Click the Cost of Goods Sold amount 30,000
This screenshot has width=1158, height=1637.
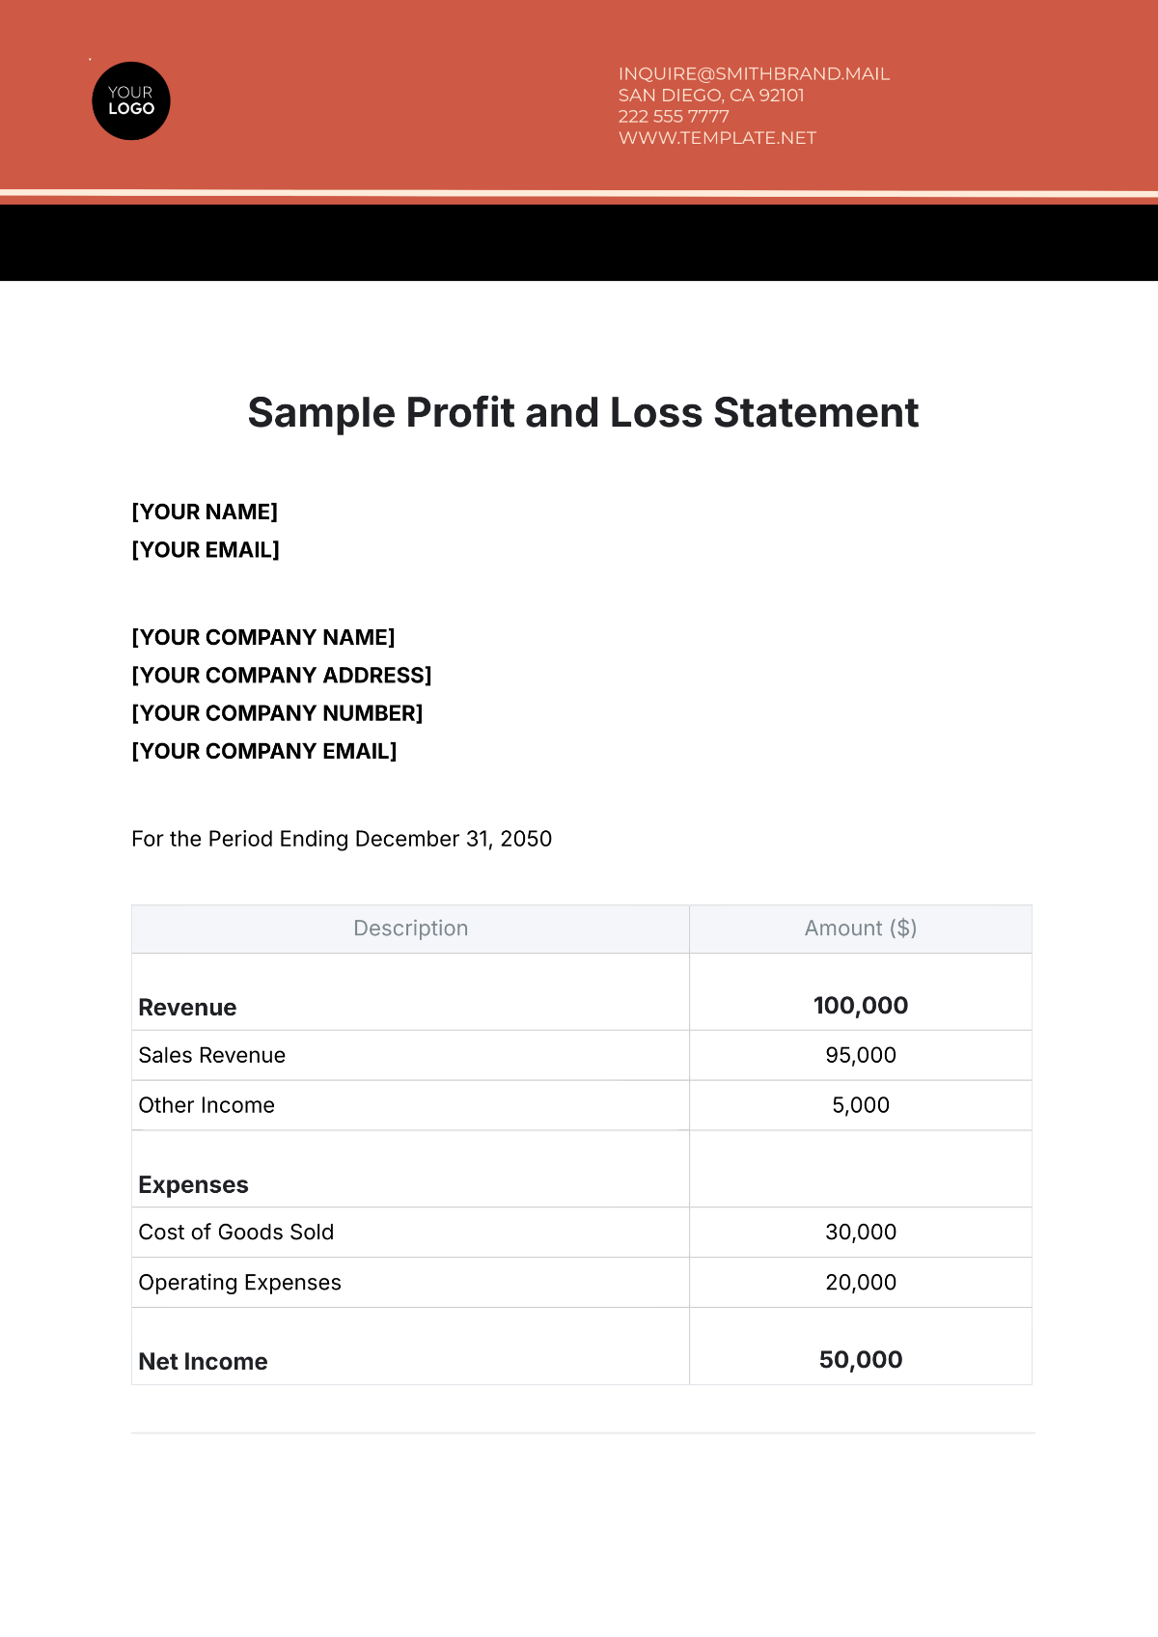[861, 1233]
